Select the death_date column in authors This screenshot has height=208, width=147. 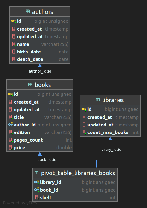coord(40,59)
